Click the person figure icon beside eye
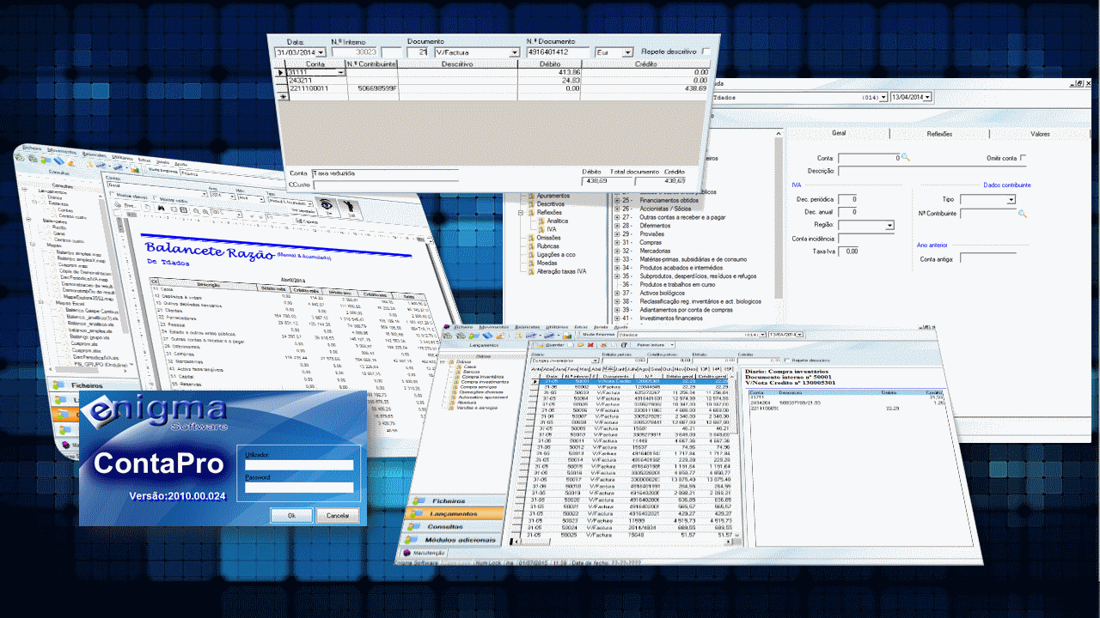The image size is (1100, 618). click(x=351, y=204)
